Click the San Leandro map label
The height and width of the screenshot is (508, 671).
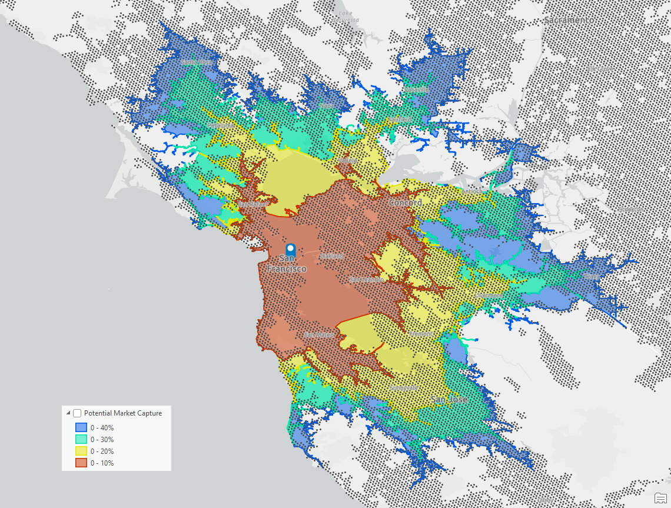[367, 280]
